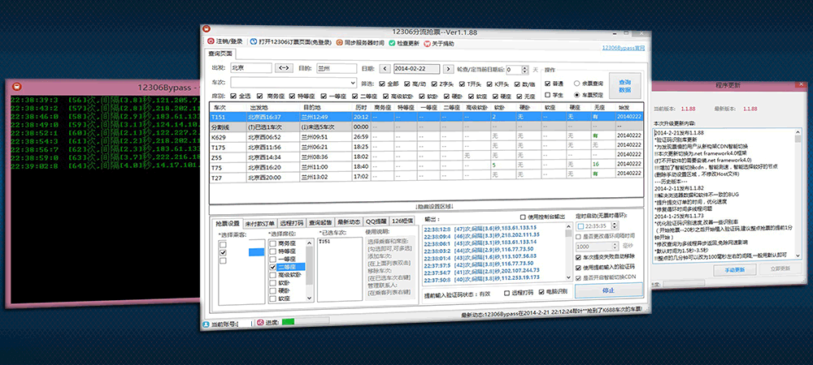Click the 注销/登录 login icon
The width and height of the screenshot is (813, 365).
click(210, 41)
